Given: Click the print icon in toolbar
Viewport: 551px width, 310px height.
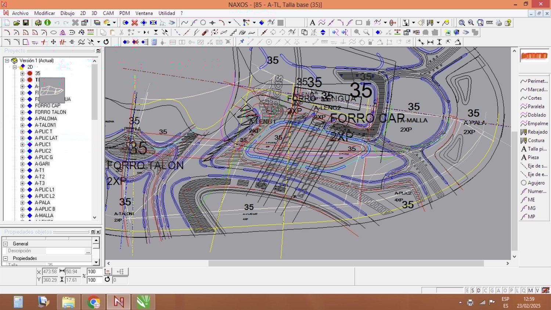Looking at the screenshot, I should (498, 23).
